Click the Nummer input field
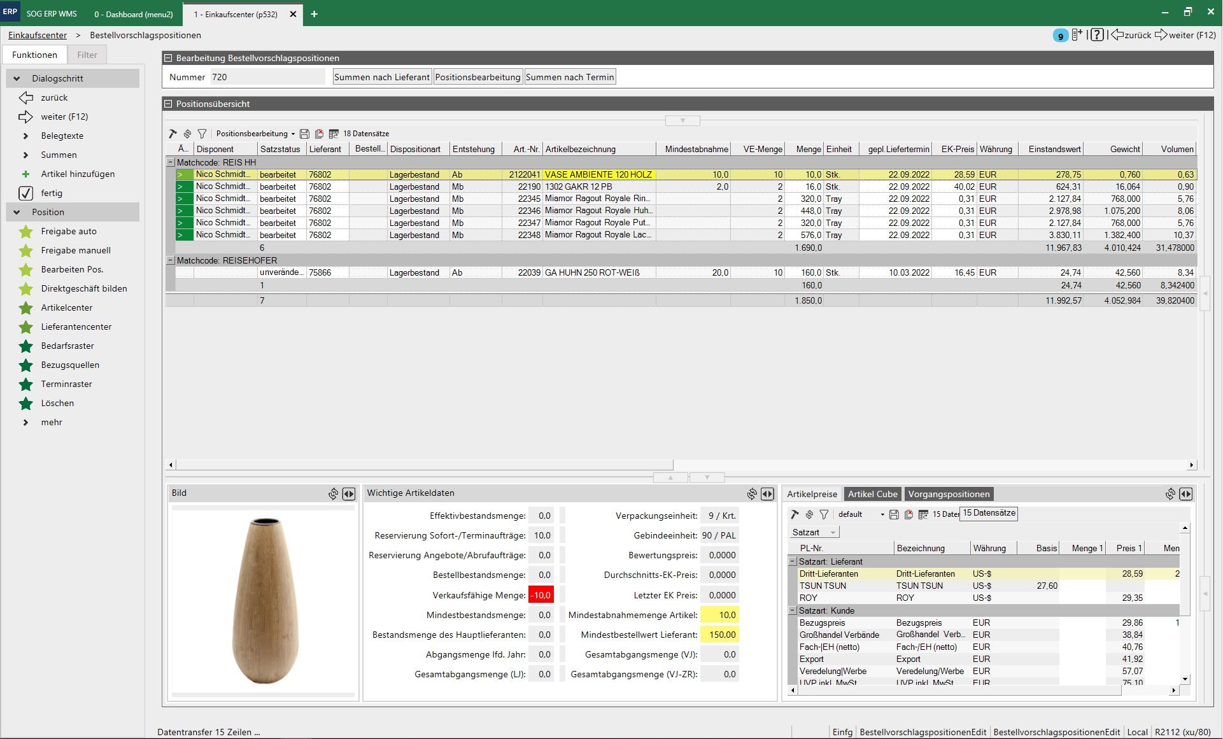 click(x=267, y=77)
